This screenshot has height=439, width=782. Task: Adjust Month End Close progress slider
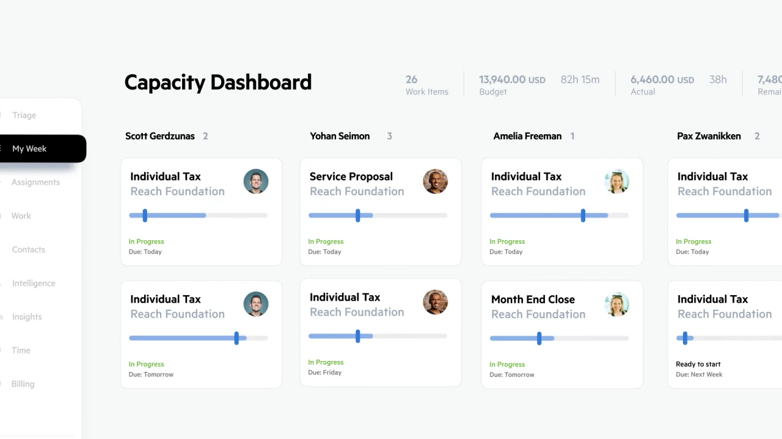click(539, 338)
